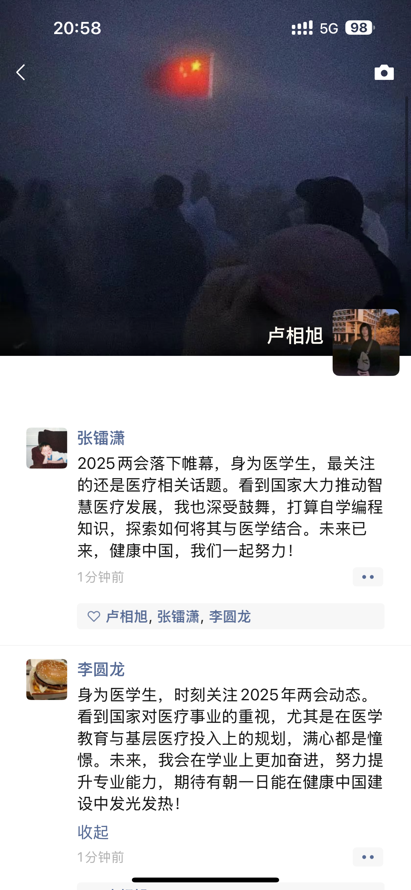Open 张镭潇 in the likes list
Screen dimensions: 411x890
coord(178,616)
